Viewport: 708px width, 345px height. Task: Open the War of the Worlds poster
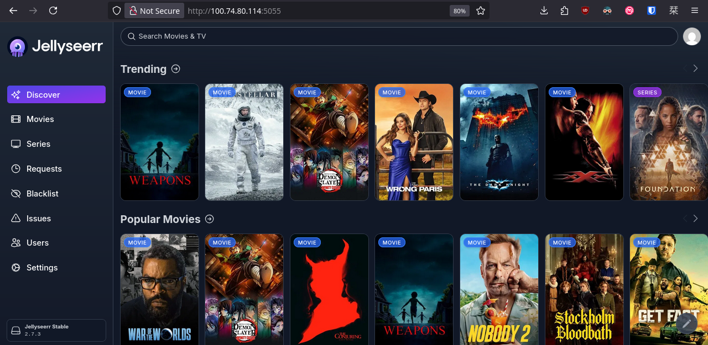click(159, 289)
